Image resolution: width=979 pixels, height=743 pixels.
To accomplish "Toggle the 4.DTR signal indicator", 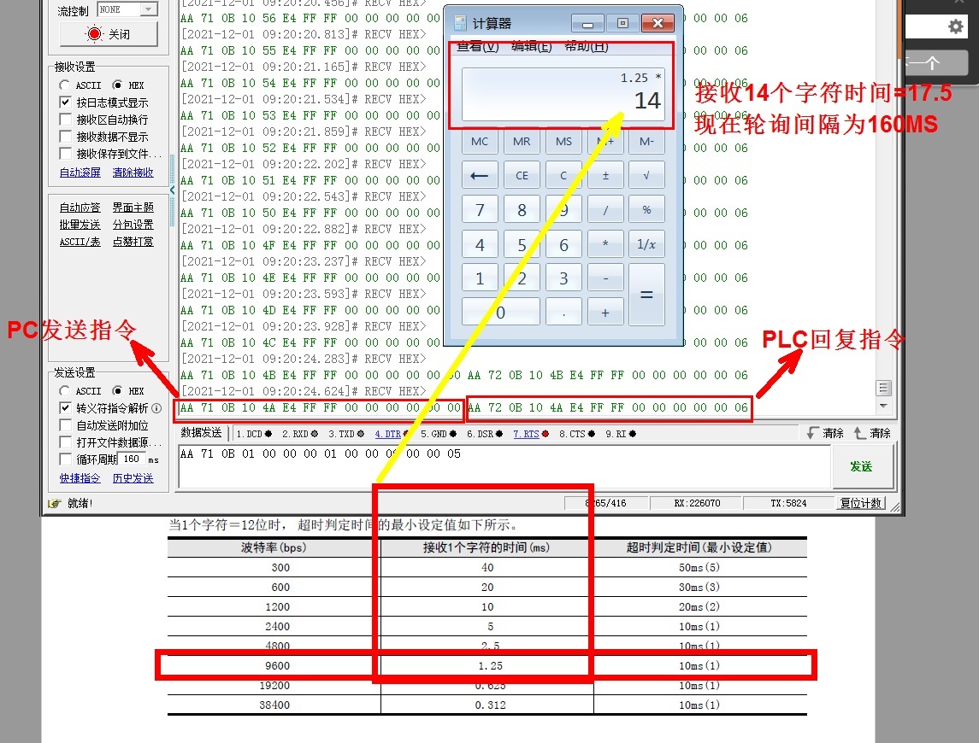I will [388, 434].
